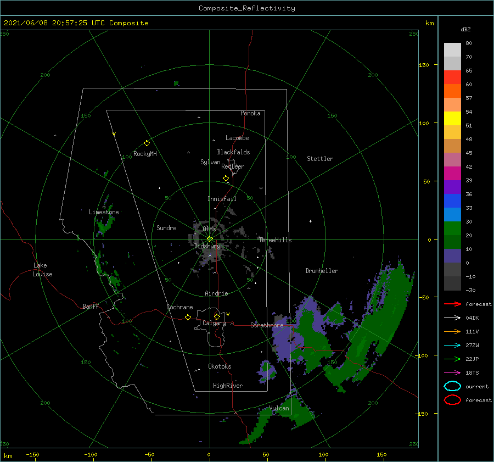Click the yellow radar-site diamond at map center
Screen dimensions: 494x462
coord(210,239)
